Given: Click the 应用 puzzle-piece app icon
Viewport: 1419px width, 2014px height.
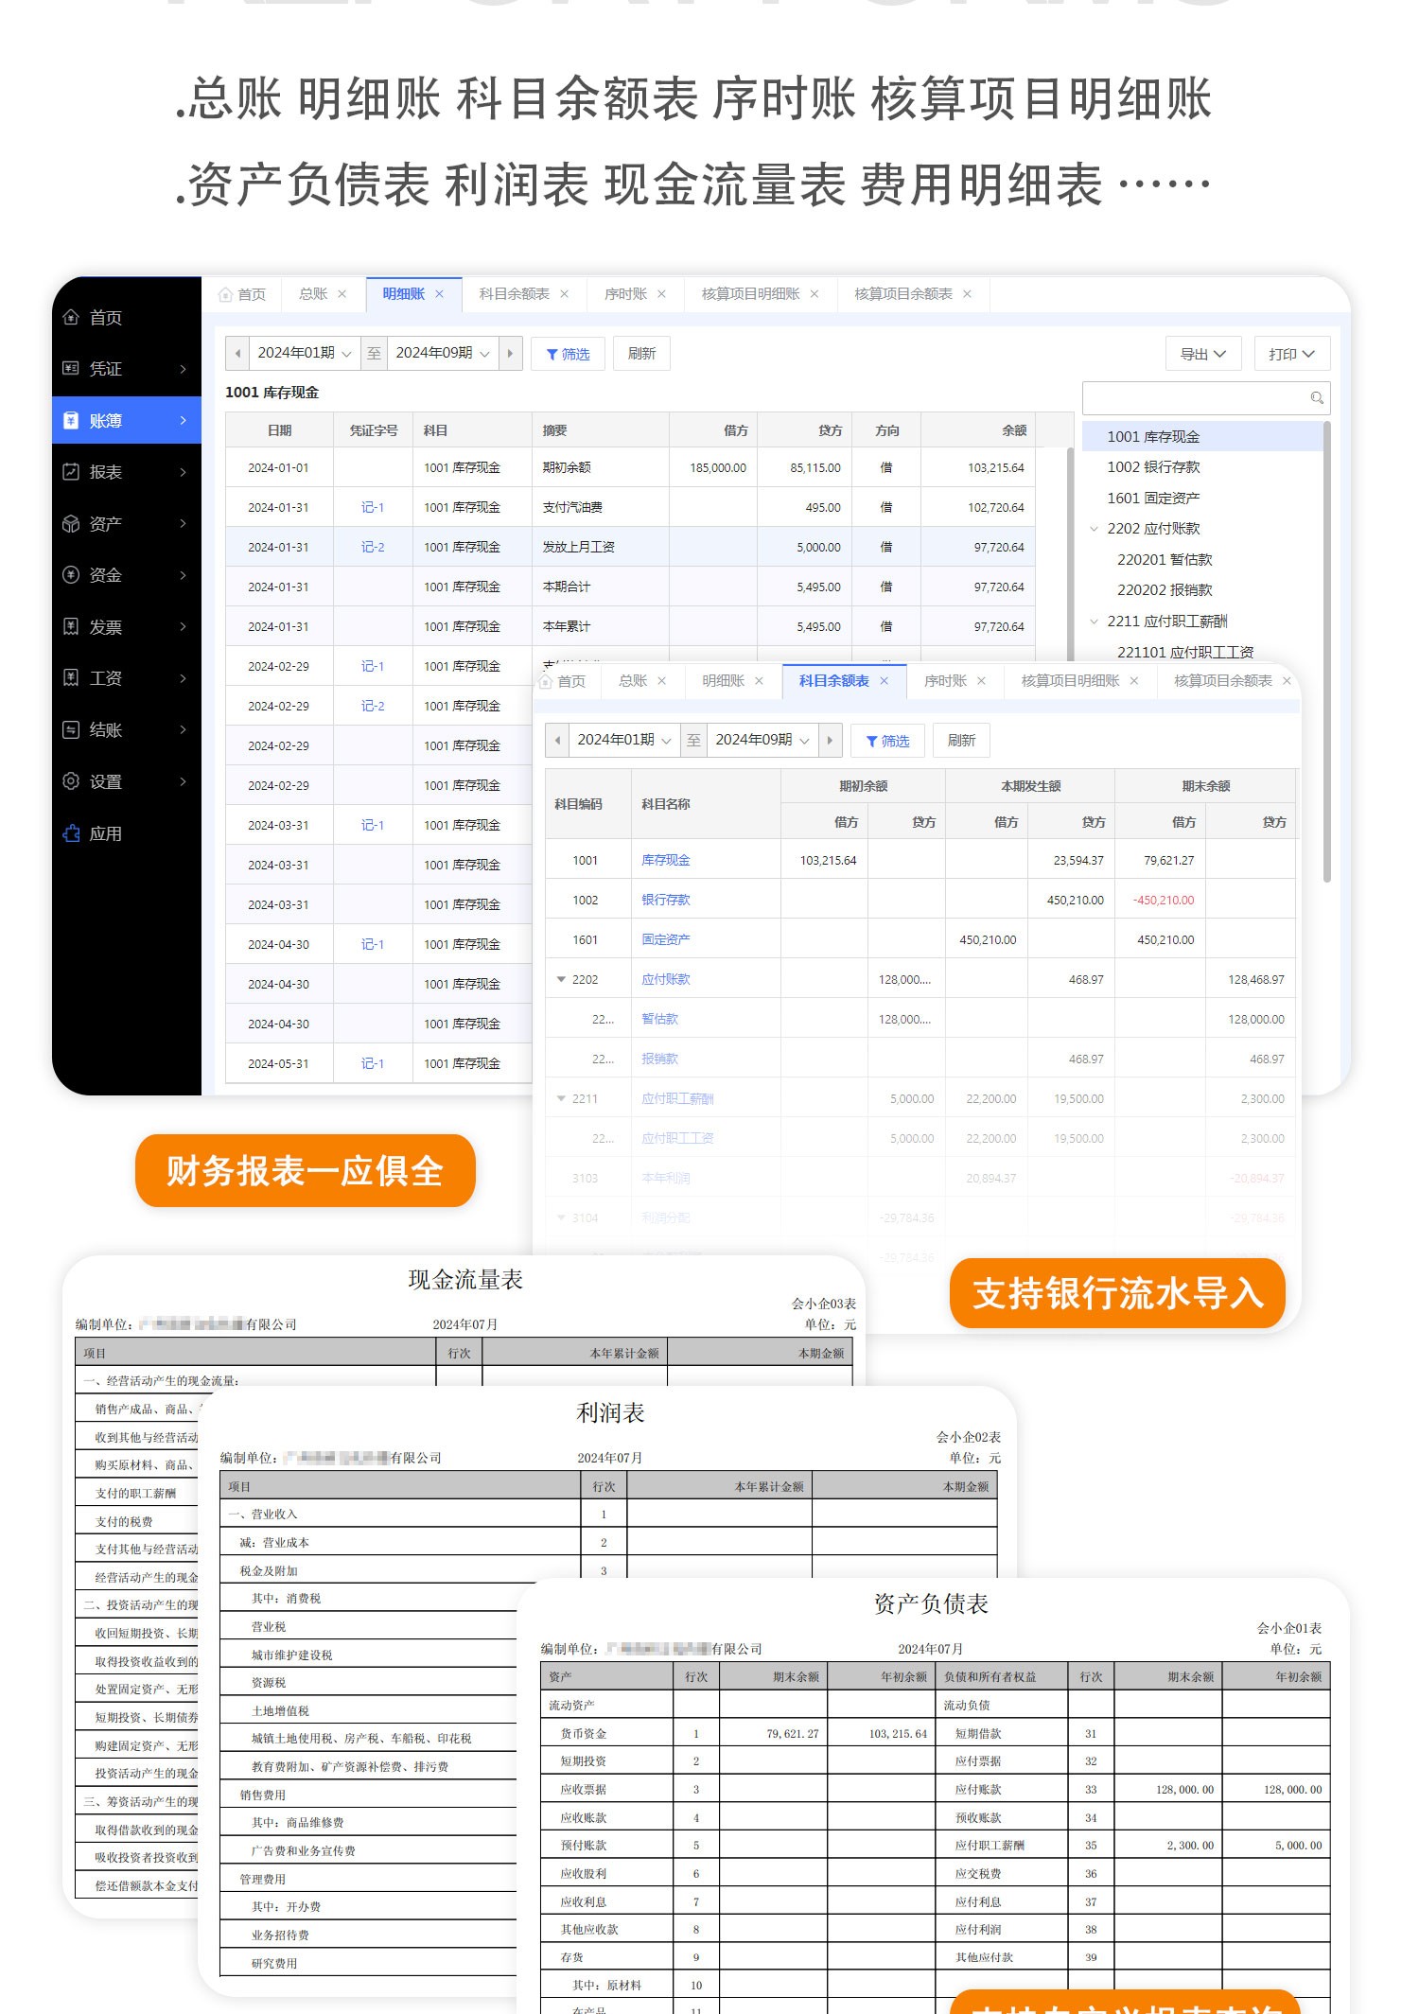Looking at the screenshot, I should point(71,834).
